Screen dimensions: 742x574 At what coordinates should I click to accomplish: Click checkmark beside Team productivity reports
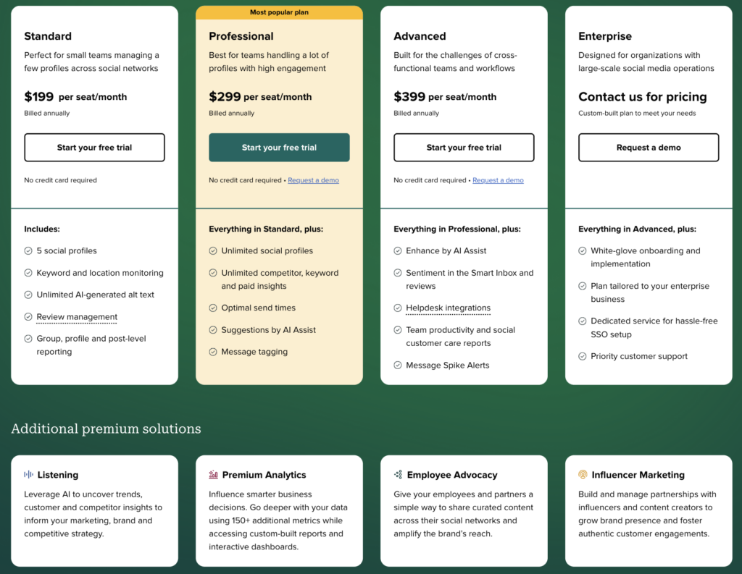tap(398, 329)
